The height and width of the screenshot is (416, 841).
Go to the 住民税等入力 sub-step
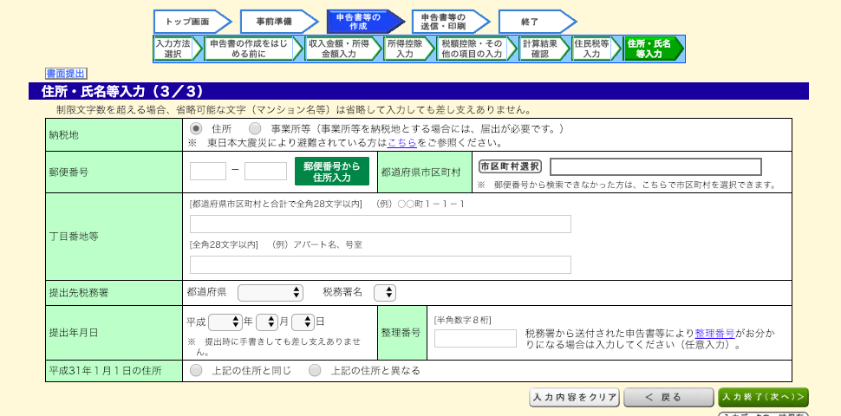coord(594,49)
